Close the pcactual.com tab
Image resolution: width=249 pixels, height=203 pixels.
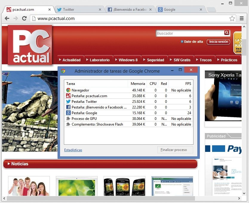tap(50, 10)
